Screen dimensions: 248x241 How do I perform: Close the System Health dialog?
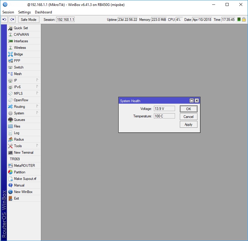coord(197,101)
